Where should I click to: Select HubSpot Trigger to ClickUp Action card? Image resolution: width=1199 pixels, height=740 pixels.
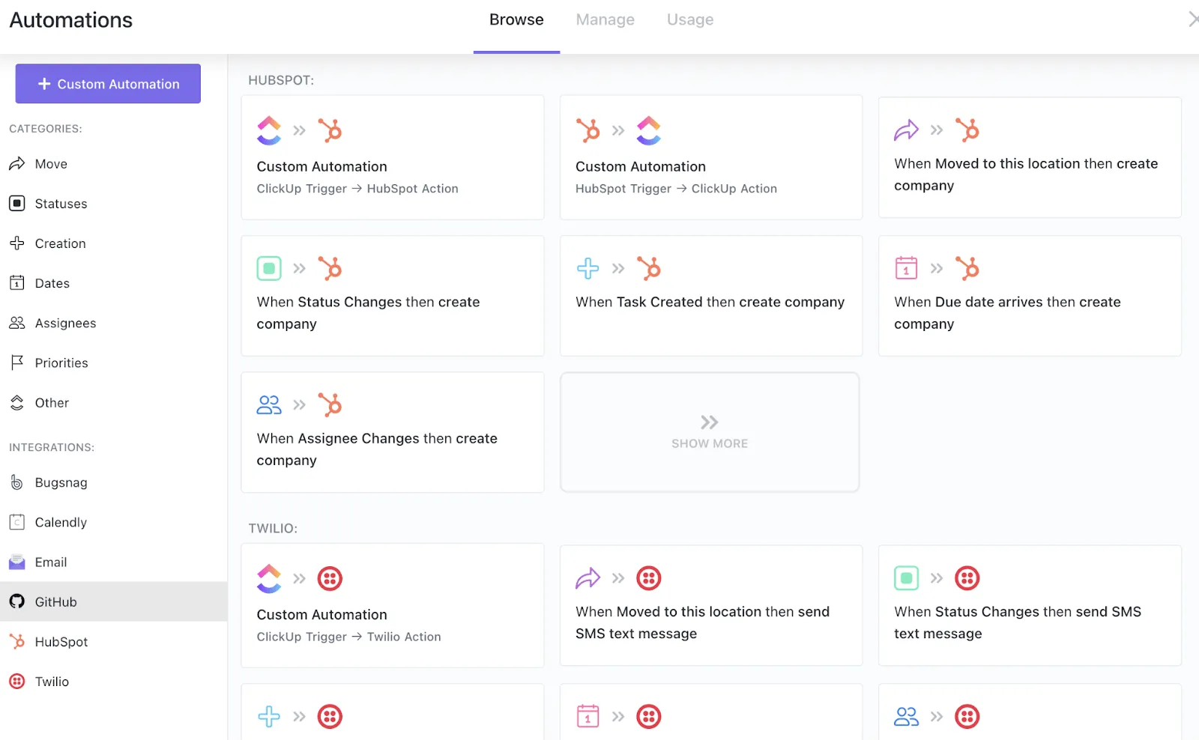coord(711,157)
